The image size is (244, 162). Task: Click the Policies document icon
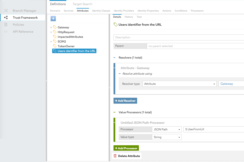click(x=6, y=25)
